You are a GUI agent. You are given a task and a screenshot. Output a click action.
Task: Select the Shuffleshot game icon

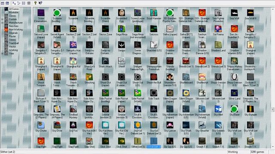pyautogui.click(x=202, y=77)
